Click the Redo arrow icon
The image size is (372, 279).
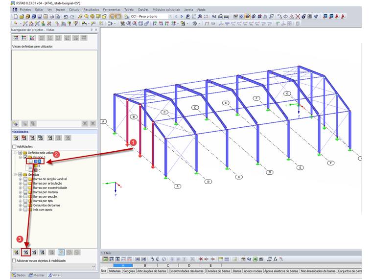tap(72, 16)
